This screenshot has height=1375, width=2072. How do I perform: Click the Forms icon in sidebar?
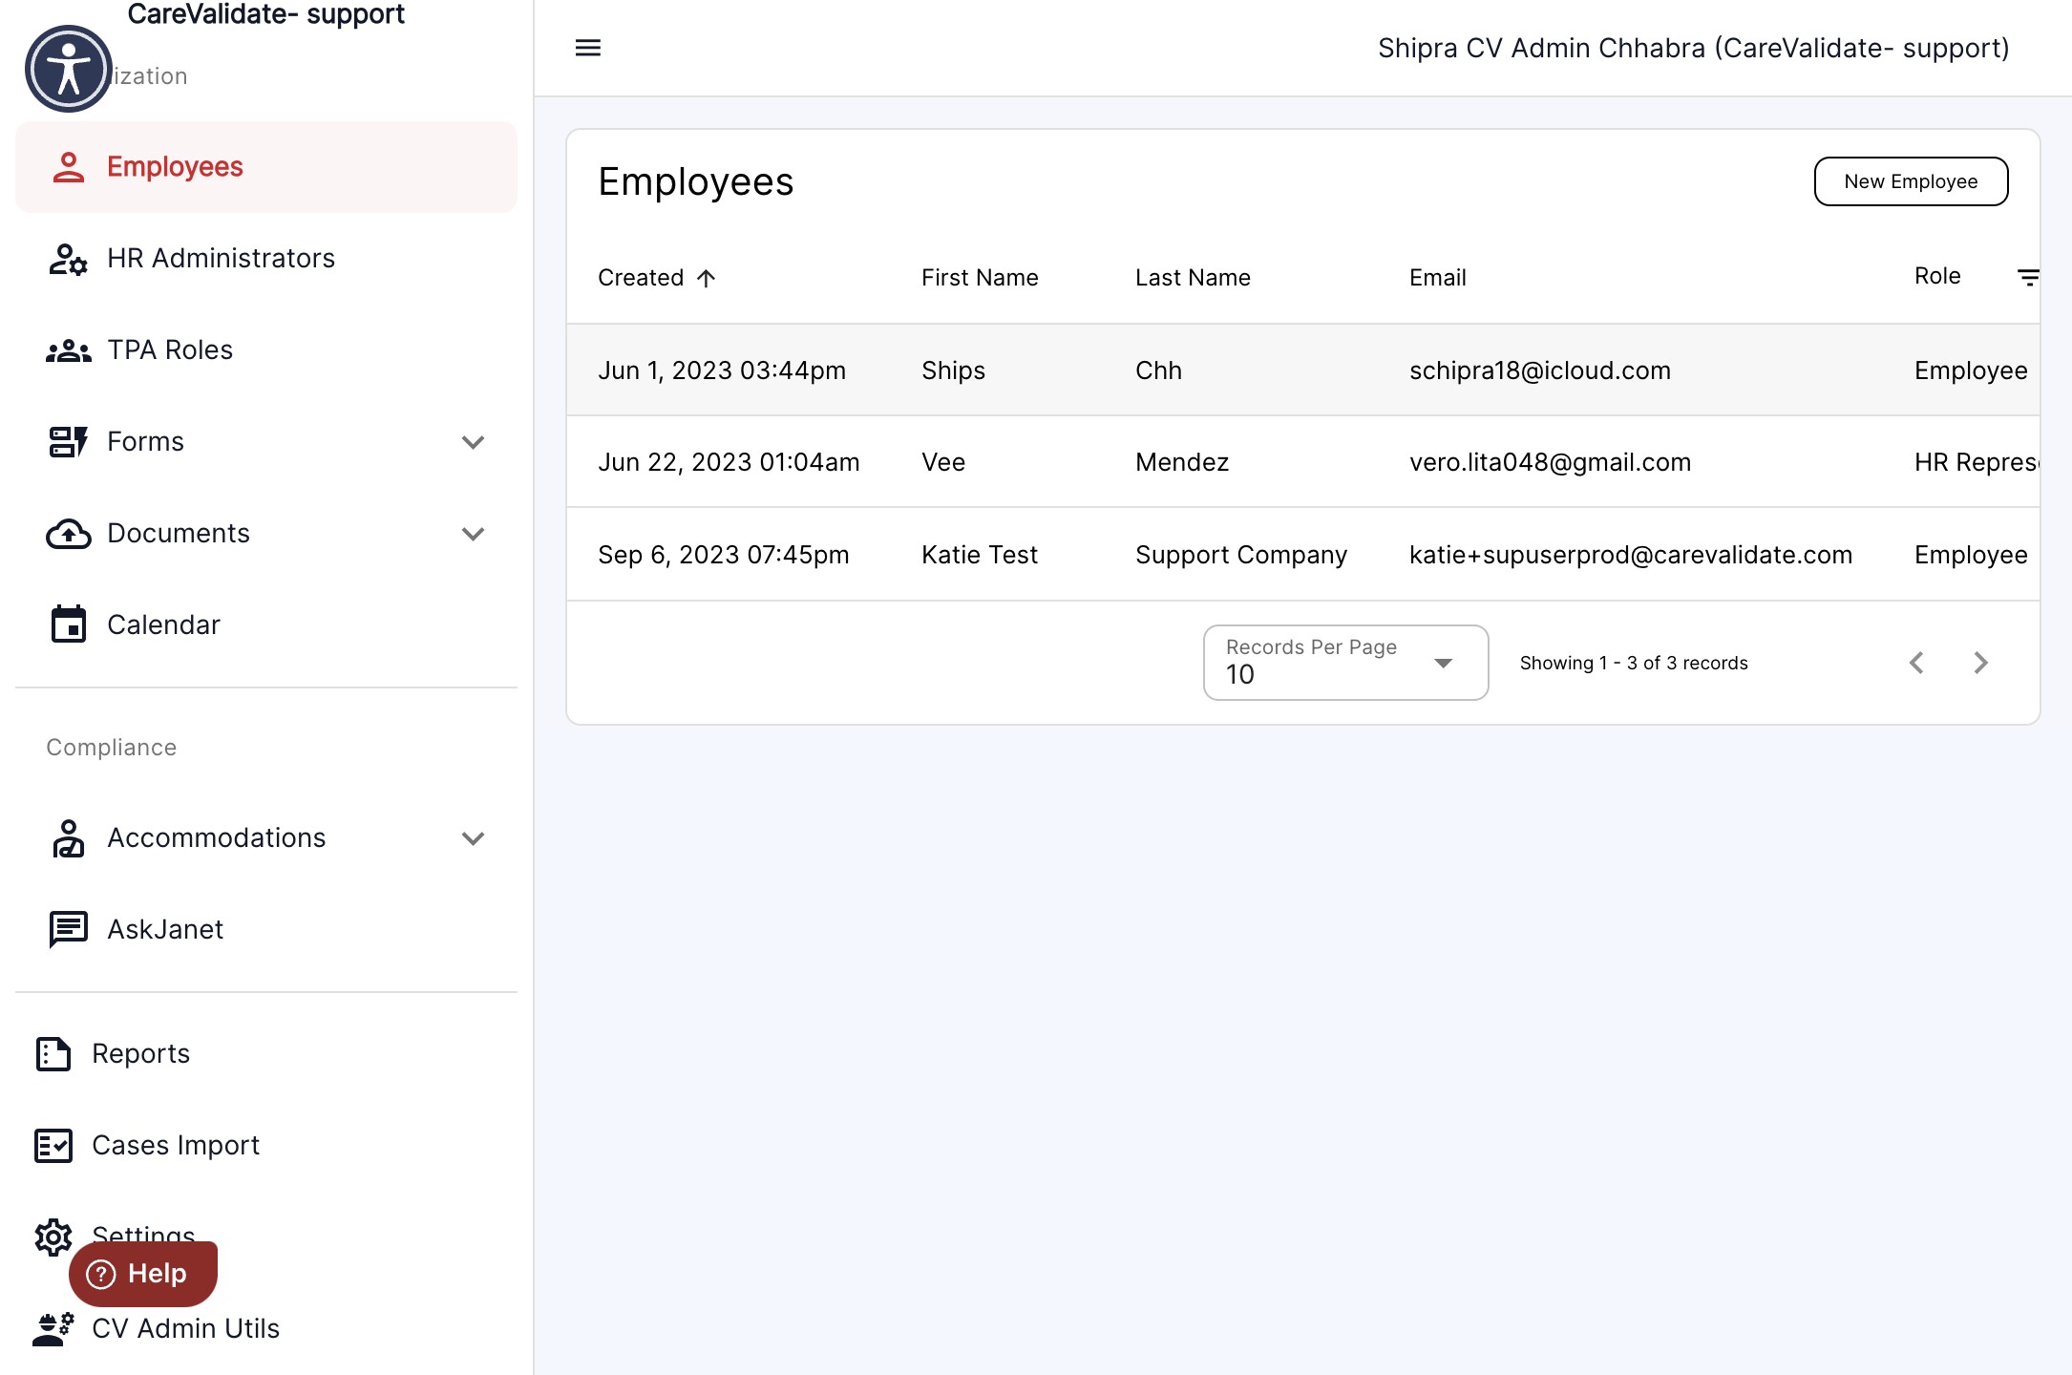(x=69, y=442)
